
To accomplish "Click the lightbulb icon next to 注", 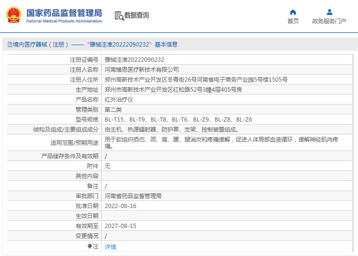I will 89,246.
